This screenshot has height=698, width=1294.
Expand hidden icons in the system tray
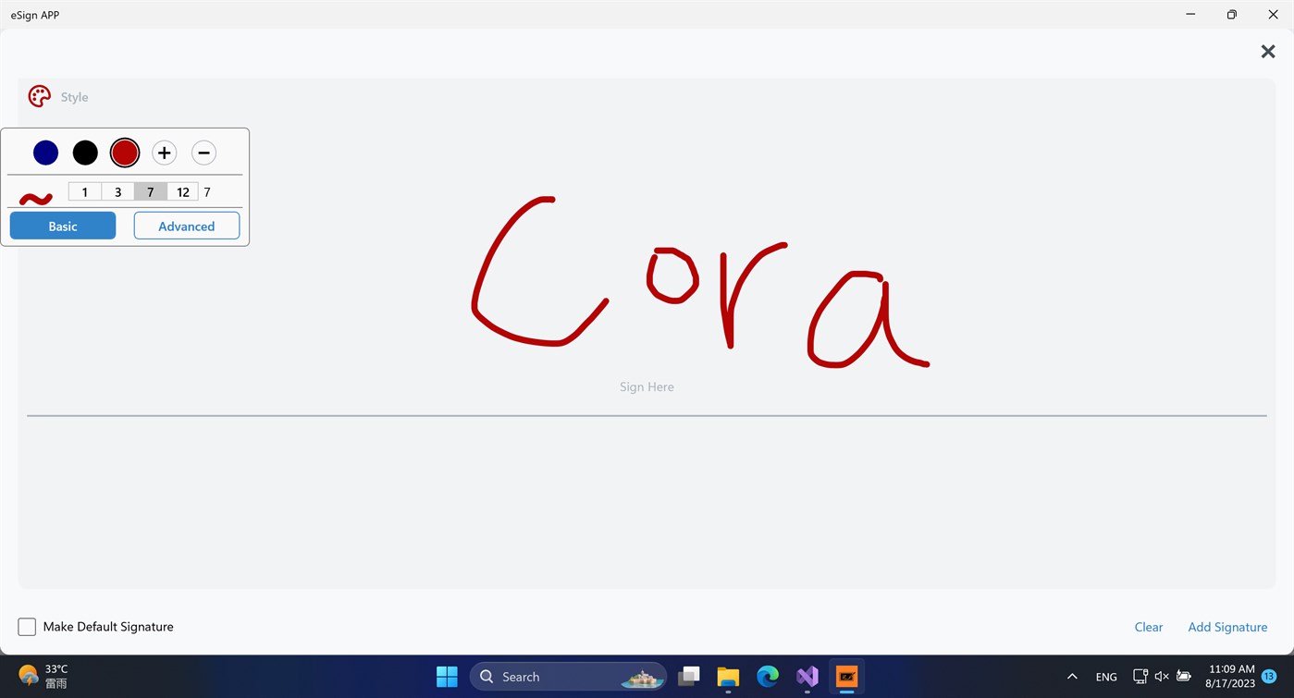point(1072,676)
